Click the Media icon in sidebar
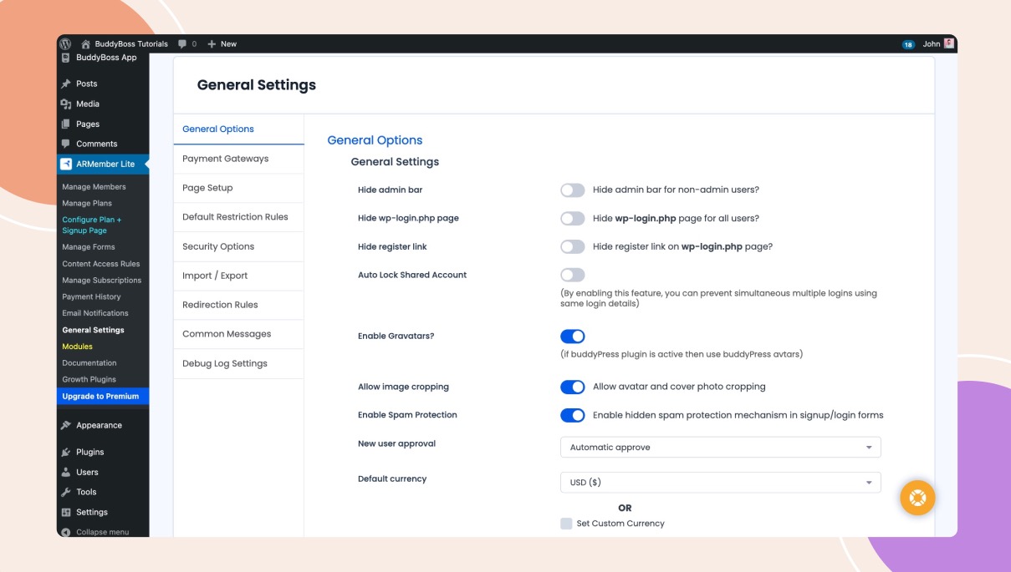 [66, 104]
